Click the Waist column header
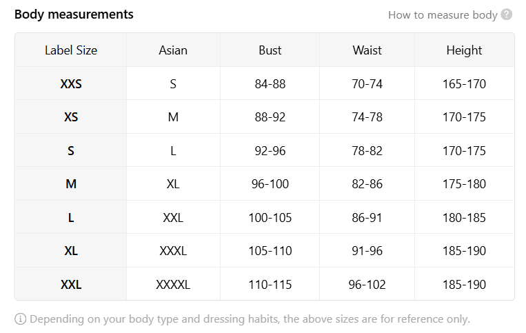 click(x=367, y=50)
